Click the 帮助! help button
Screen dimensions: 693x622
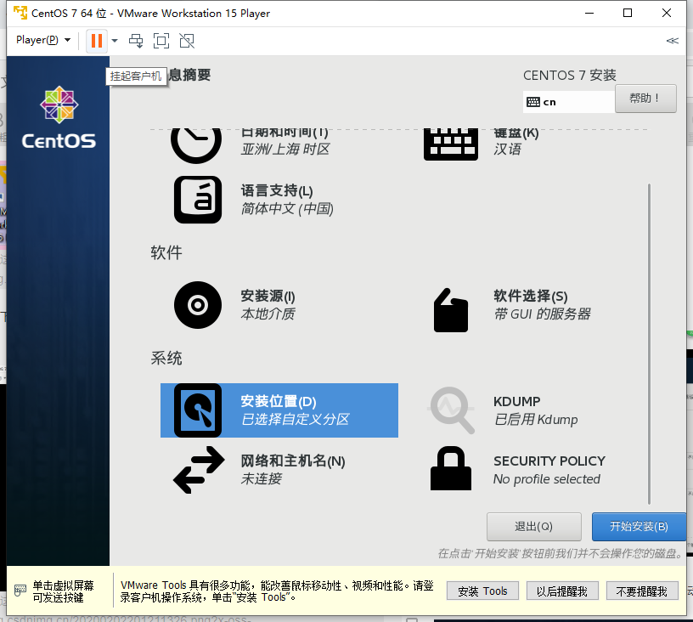pyautogui.click(x=645, y=98)
